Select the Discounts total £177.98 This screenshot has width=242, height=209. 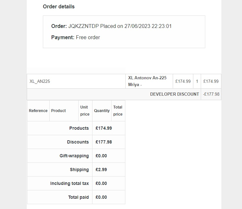pyautogui.click(x=104, y=142)
